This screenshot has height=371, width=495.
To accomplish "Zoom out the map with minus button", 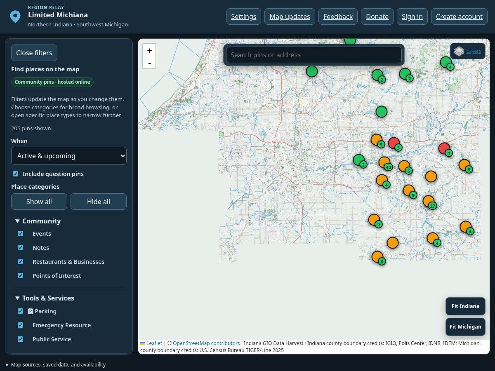I will point(149,63).
